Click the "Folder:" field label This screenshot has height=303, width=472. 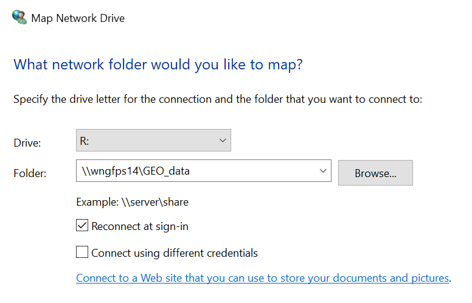pos(30,173)
